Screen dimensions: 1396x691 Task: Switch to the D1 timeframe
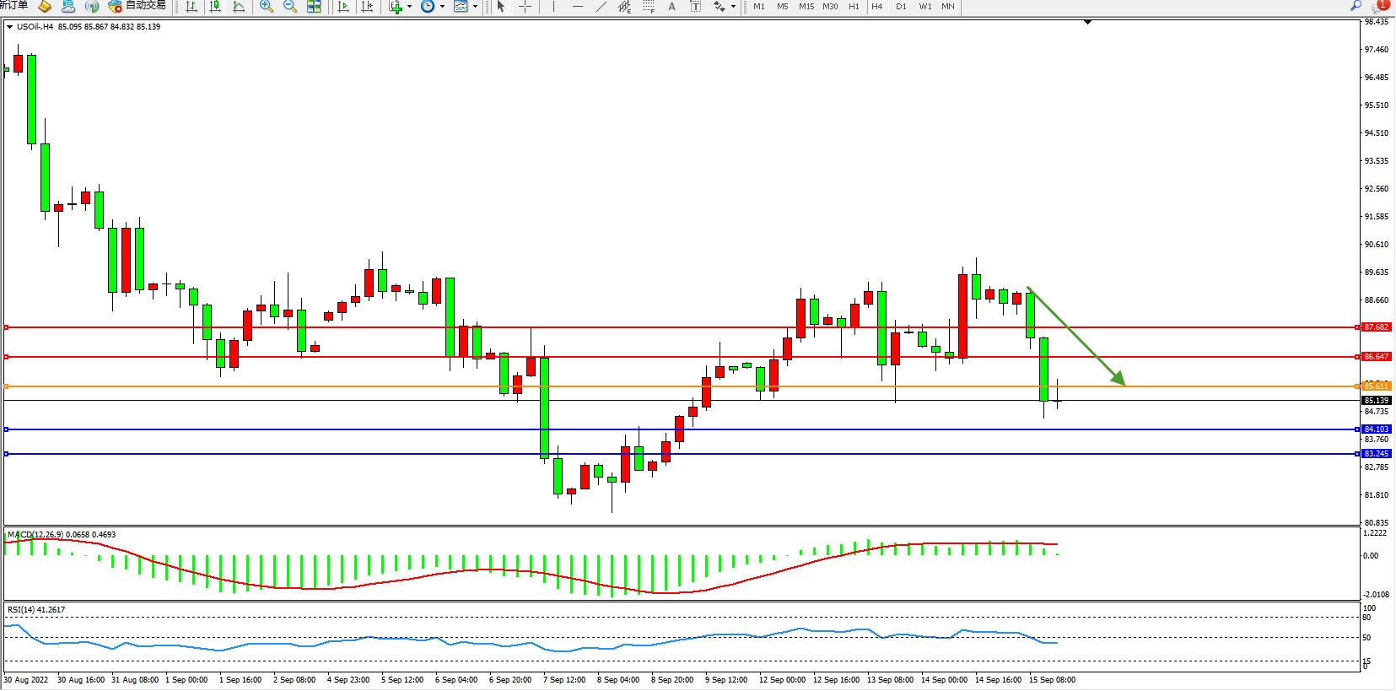901,7
